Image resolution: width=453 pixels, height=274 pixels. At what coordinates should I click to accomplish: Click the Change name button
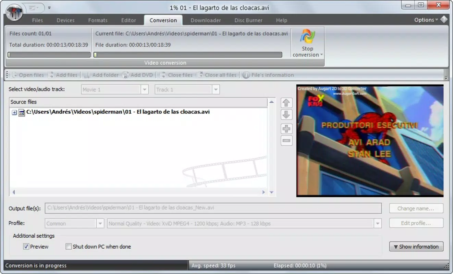[x=416, y=208]
